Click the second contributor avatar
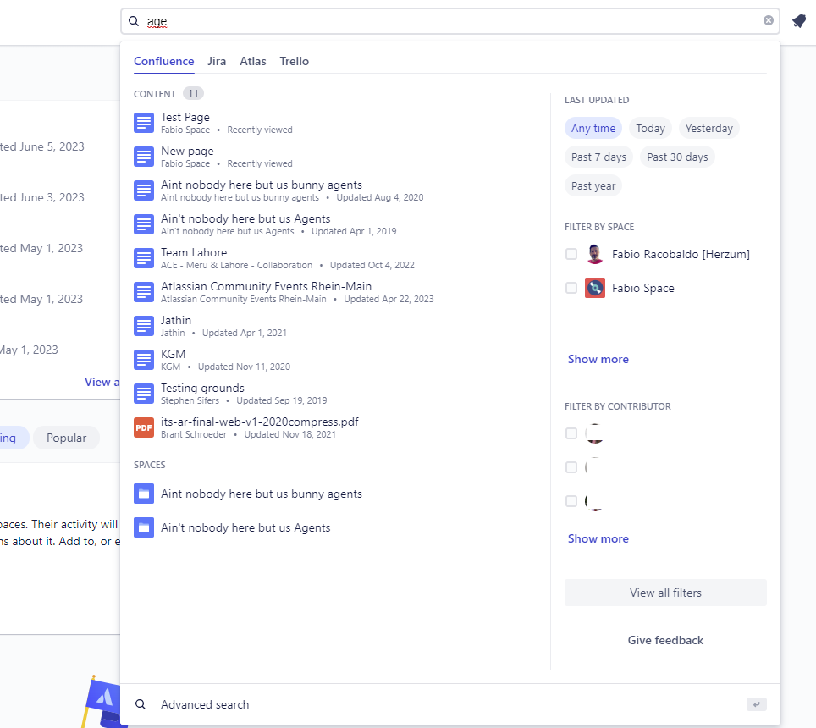 pos(595,467)
